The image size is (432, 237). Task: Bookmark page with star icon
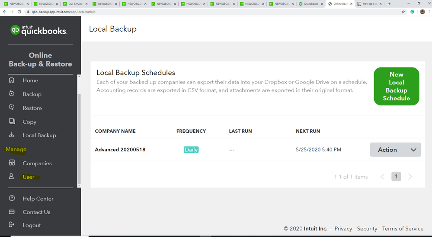pyautogui.click(x=403, y=12)
